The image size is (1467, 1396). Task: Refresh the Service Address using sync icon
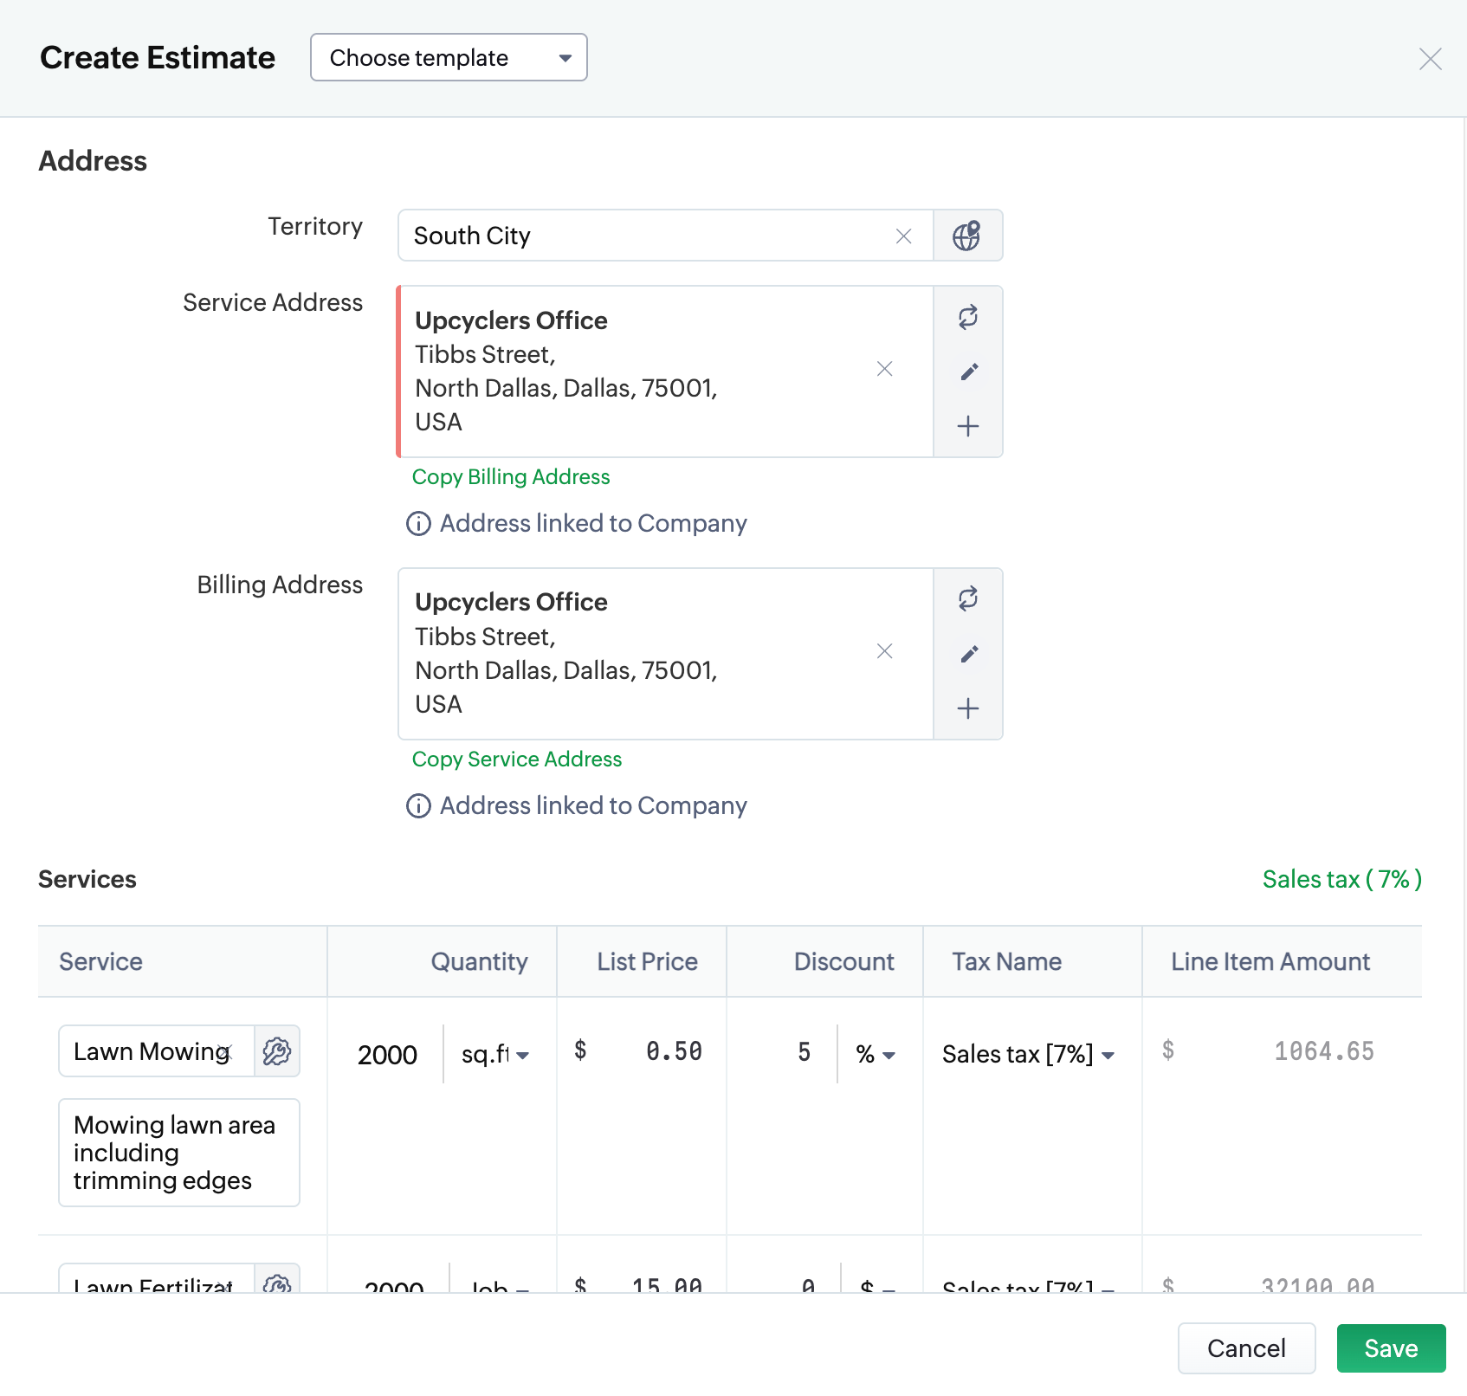968,317
